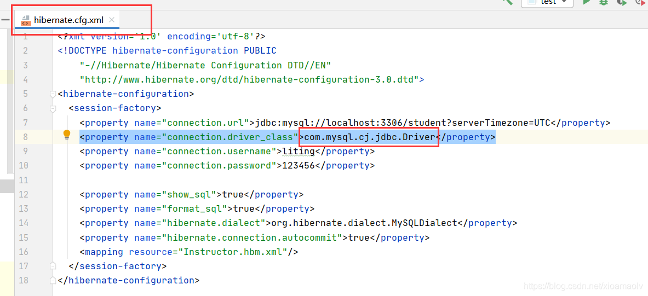Run with coverage using the shield icon
This screenshot has height=296, width=648.
point(622,2)
